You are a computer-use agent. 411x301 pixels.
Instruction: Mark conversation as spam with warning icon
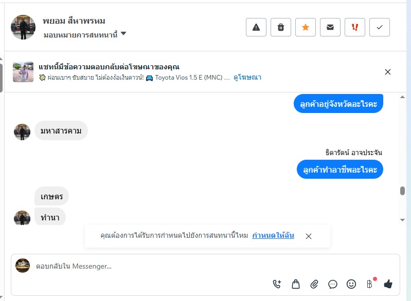256,27
